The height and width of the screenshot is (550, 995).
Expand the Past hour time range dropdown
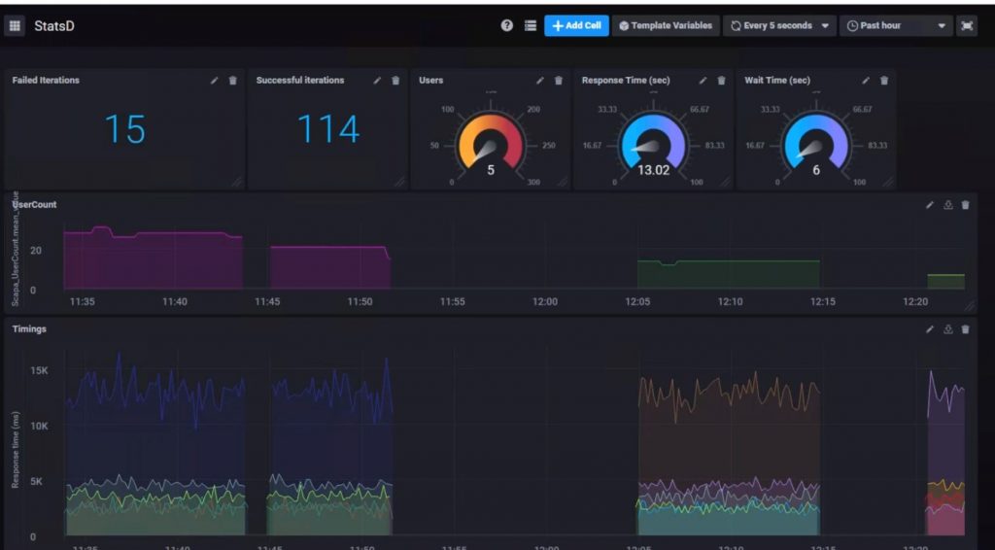coord(896,25)
